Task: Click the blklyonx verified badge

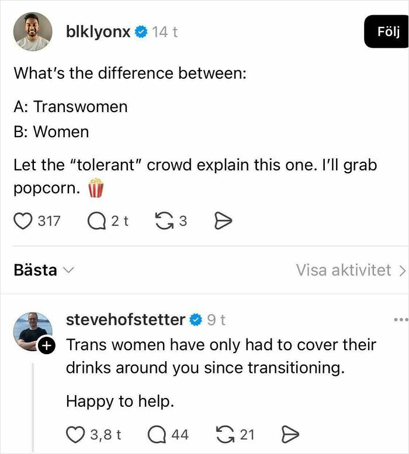Action: [x=141, y=32]
